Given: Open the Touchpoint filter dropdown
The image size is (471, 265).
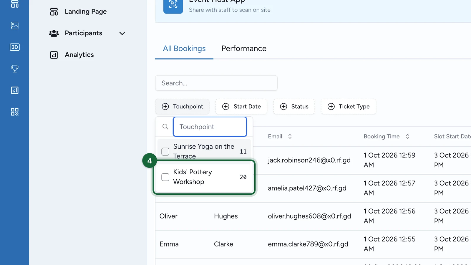Looking at the screenshot, I should tap(182, 107).
